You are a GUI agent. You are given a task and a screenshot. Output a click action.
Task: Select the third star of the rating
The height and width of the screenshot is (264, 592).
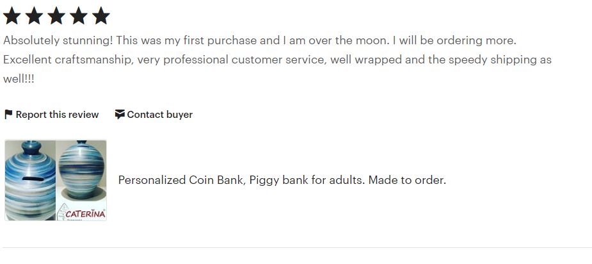click(56, 16)
